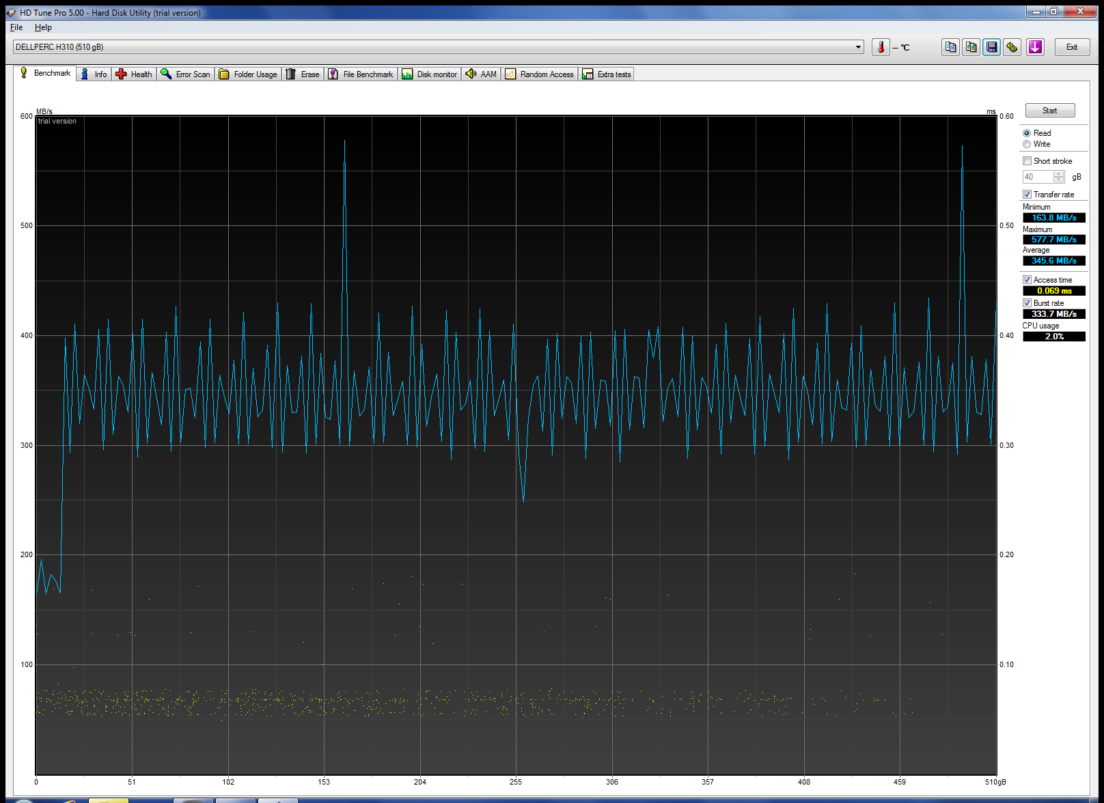The image size is (1104, 803).
Task: Uncheck the Transfer rate checkbox
Action: [x=1027, y=195]
